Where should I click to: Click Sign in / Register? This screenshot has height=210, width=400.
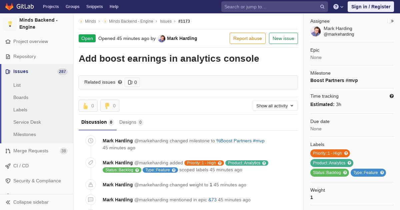pyautogui.click(x=371, y=7)
